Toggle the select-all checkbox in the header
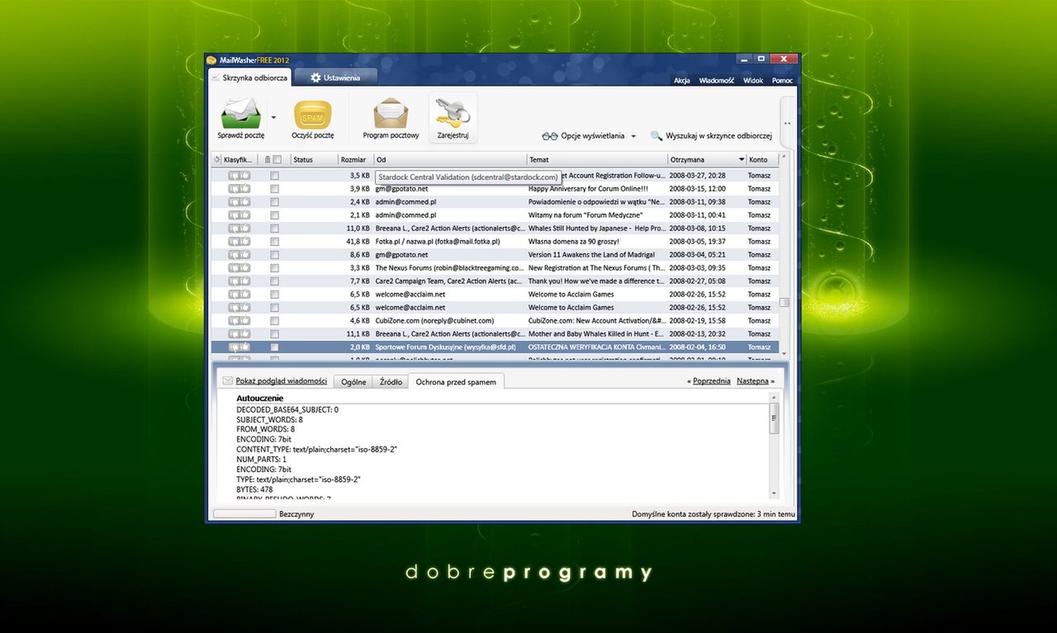 (277, 159)
